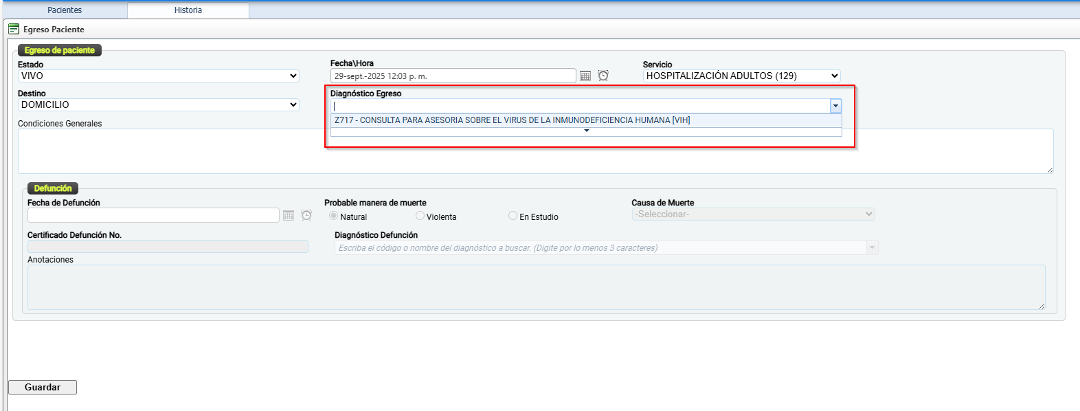The height and width of the screenshot is (411, 1080).
Task: Select the Natural manner of death radio
Action: (x=334, y=216)
